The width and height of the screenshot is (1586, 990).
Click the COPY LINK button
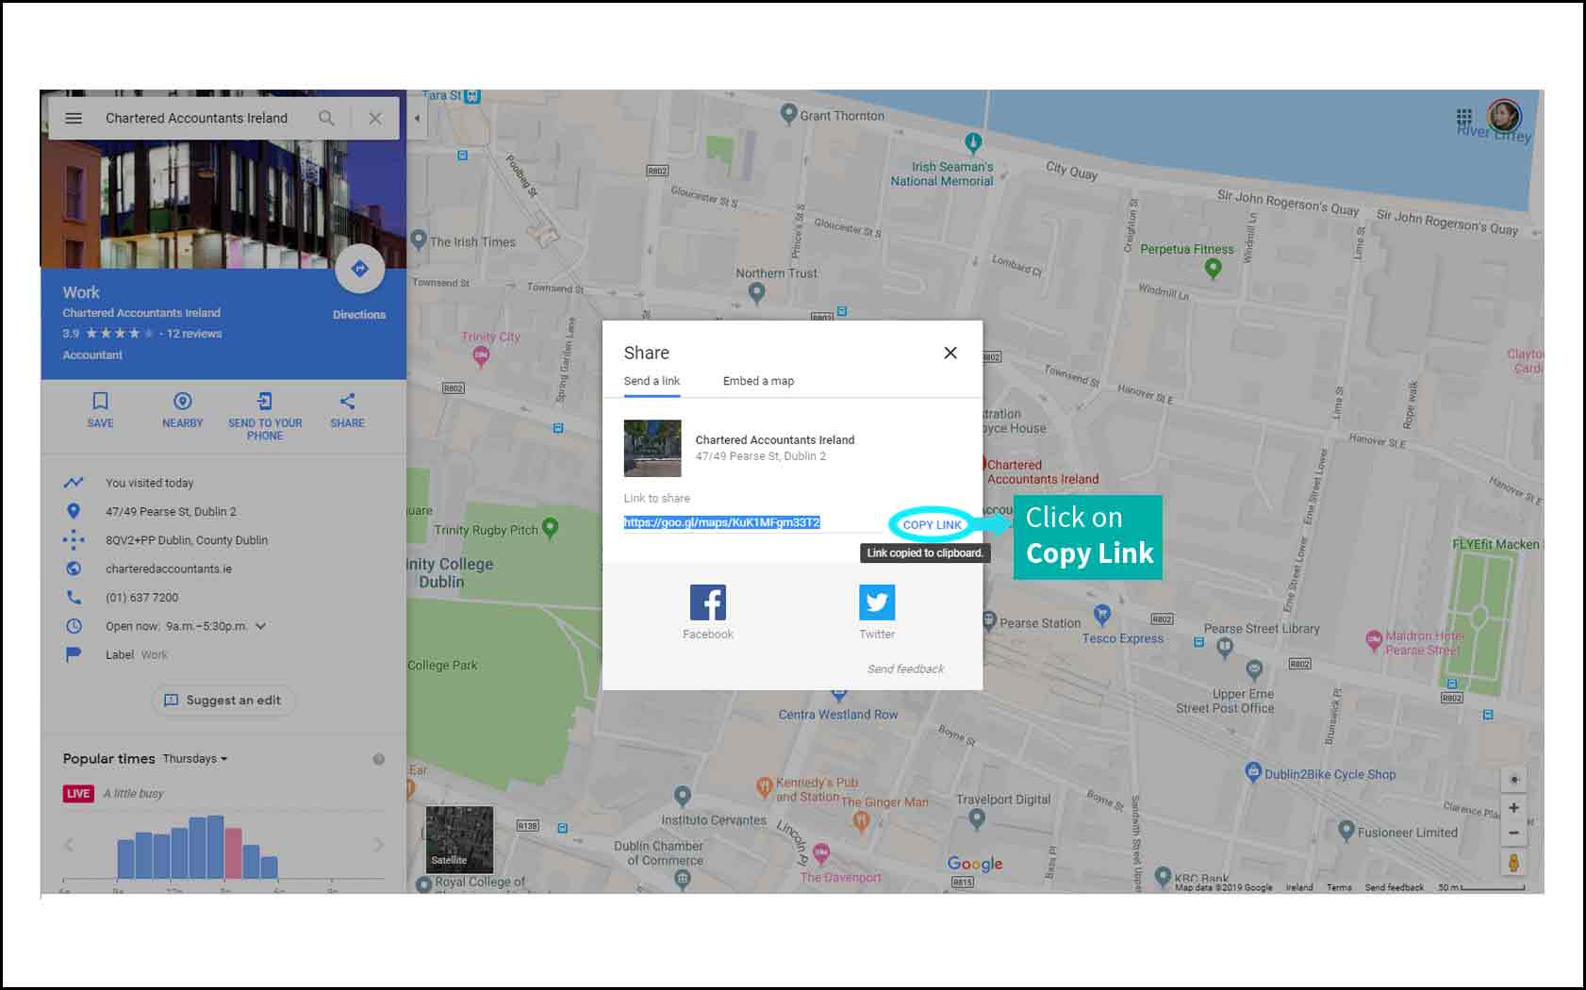932,525
